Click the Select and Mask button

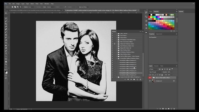point(83,7)
